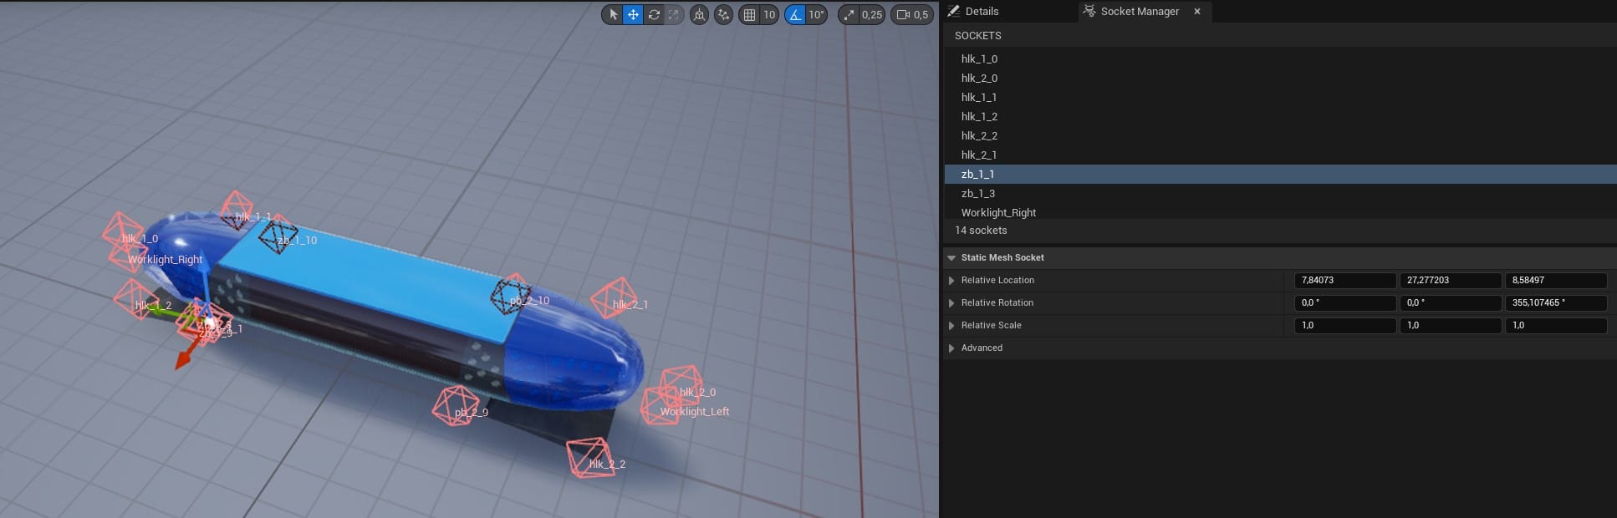Open the grid snap size value 10
Viewport: 1617px width, 518px height.
769,14
